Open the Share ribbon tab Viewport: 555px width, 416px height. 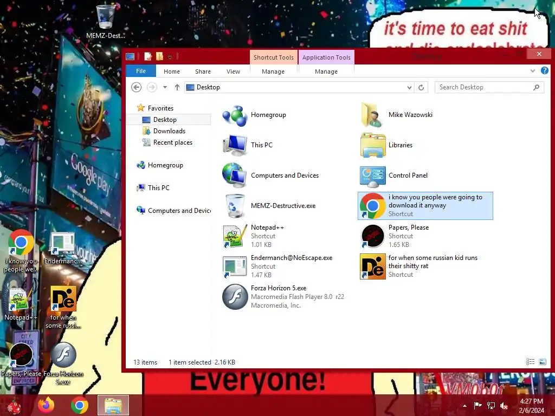(203, 71)
